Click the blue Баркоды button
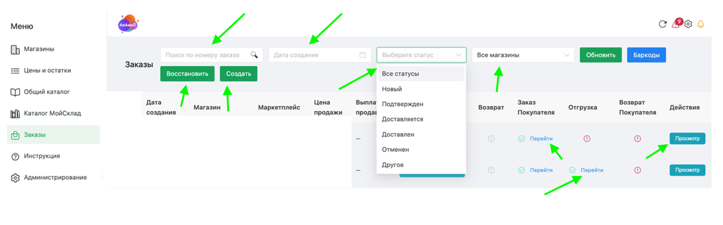This screenshot has width=723, height=225. point(646,55)
